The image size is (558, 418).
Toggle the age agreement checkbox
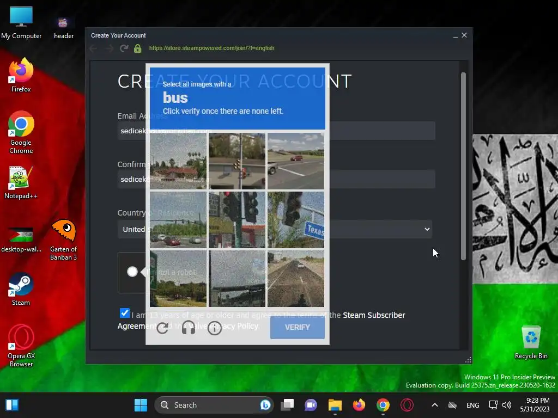(125, 313)
